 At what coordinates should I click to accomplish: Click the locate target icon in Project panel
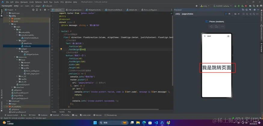pyautogui.click(x=33, y=10)
